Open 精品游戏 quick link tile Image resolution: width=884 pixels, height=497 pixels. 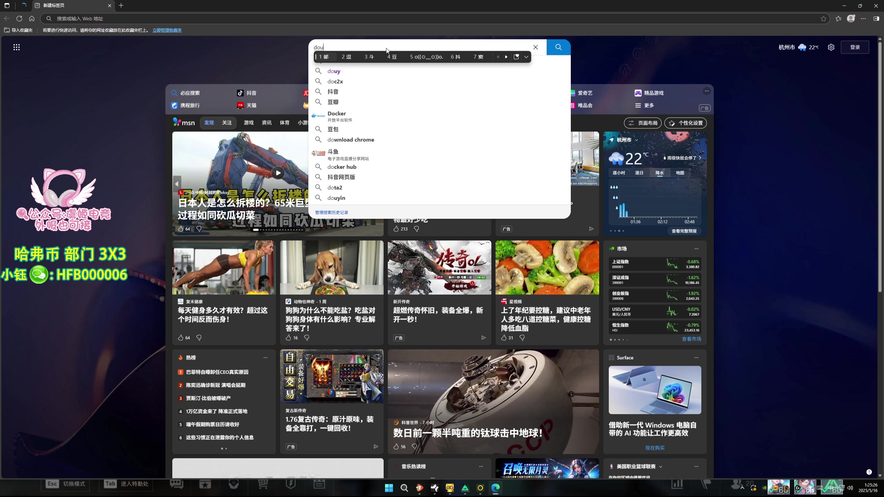click(x=649, y=93)
